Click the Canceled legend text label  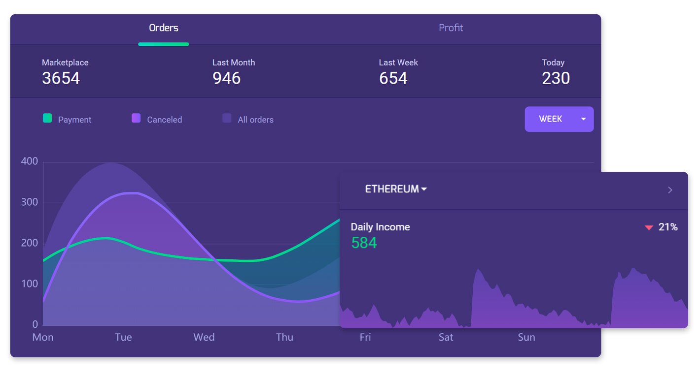click(164, 120)
